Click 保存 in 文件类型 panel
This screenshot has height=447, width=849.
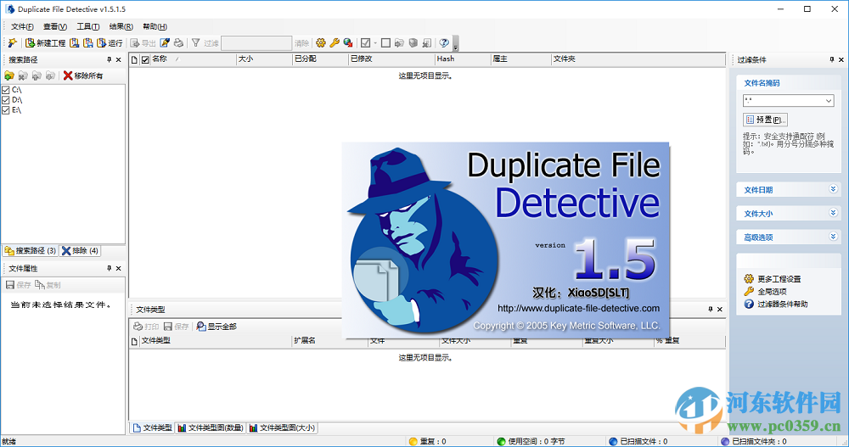(176, 327)
